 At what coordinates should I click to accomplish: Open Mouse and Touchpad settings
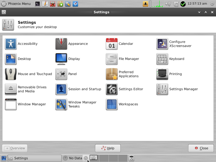29,74
